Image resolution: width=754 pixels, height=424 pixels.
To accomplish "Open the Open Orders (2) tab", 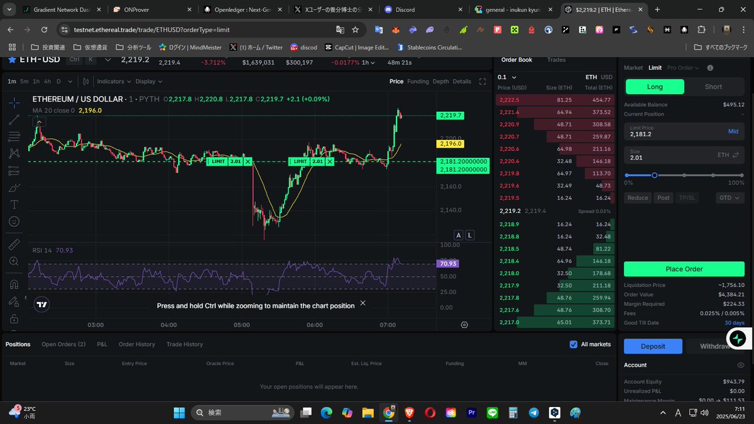I will tap(63, 344).
